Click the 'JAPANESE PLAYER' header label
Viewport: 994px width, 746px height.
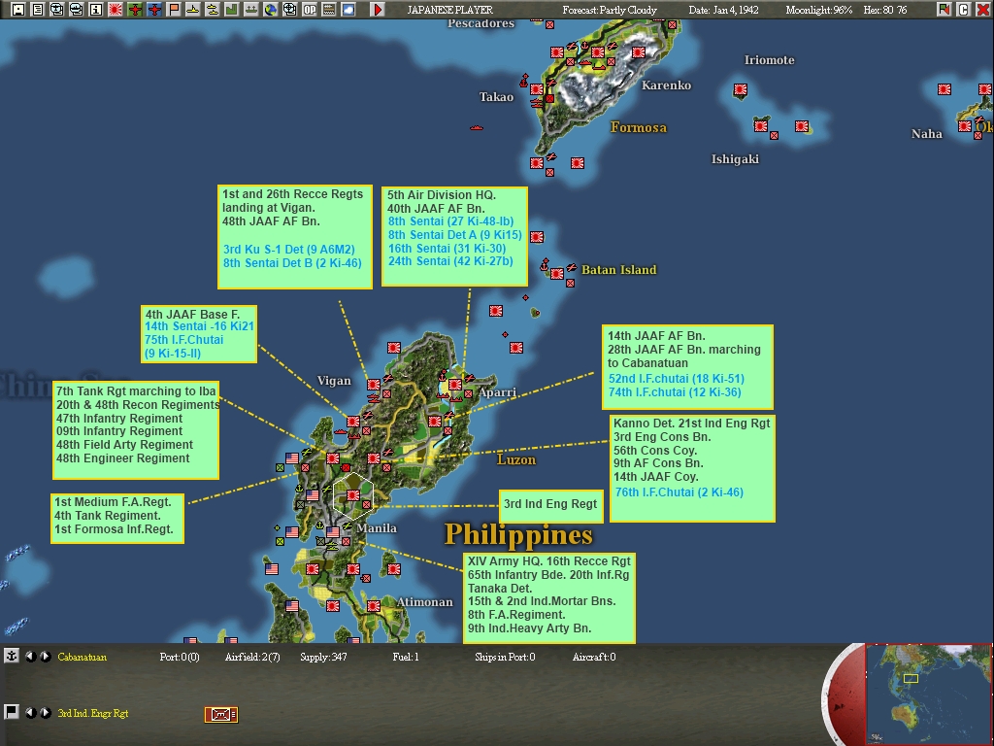point(449,10)
